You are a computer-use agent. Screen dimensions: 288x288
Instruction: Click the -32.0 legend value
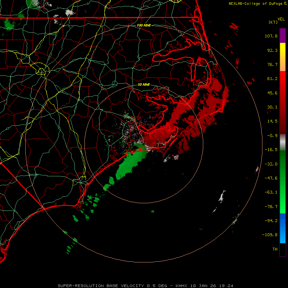click(271, 164)
